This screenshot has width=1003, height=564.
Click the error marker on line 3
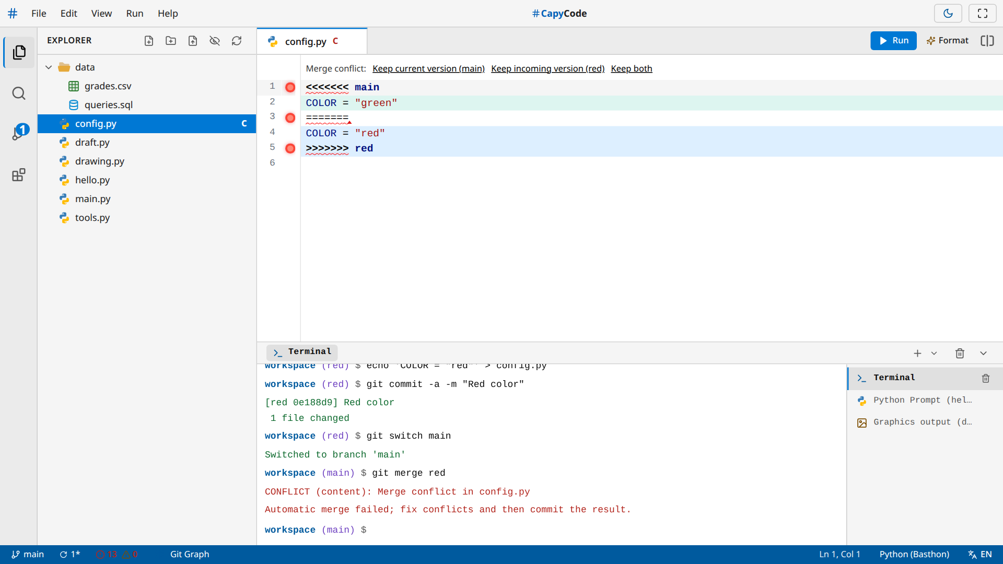tap(290, 118)
